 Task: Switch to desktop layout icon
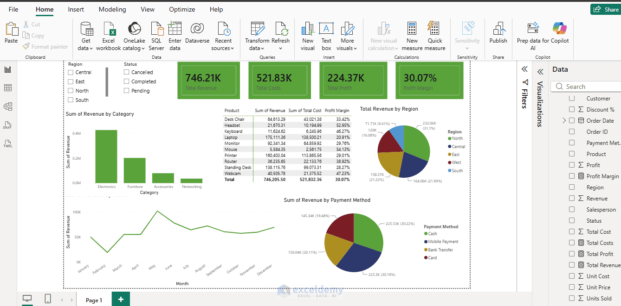(27, 299)
